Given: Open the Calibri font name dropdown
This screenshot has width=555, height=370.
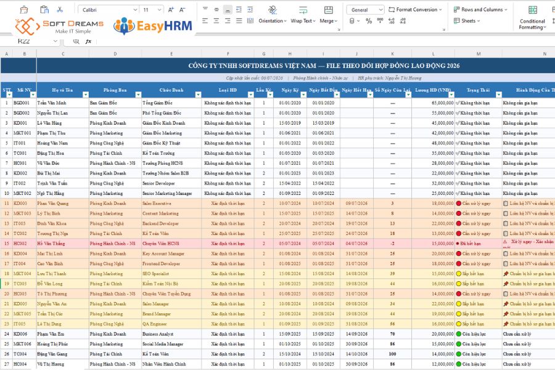Looking at the screenshot, I should [x=135, y=10].
